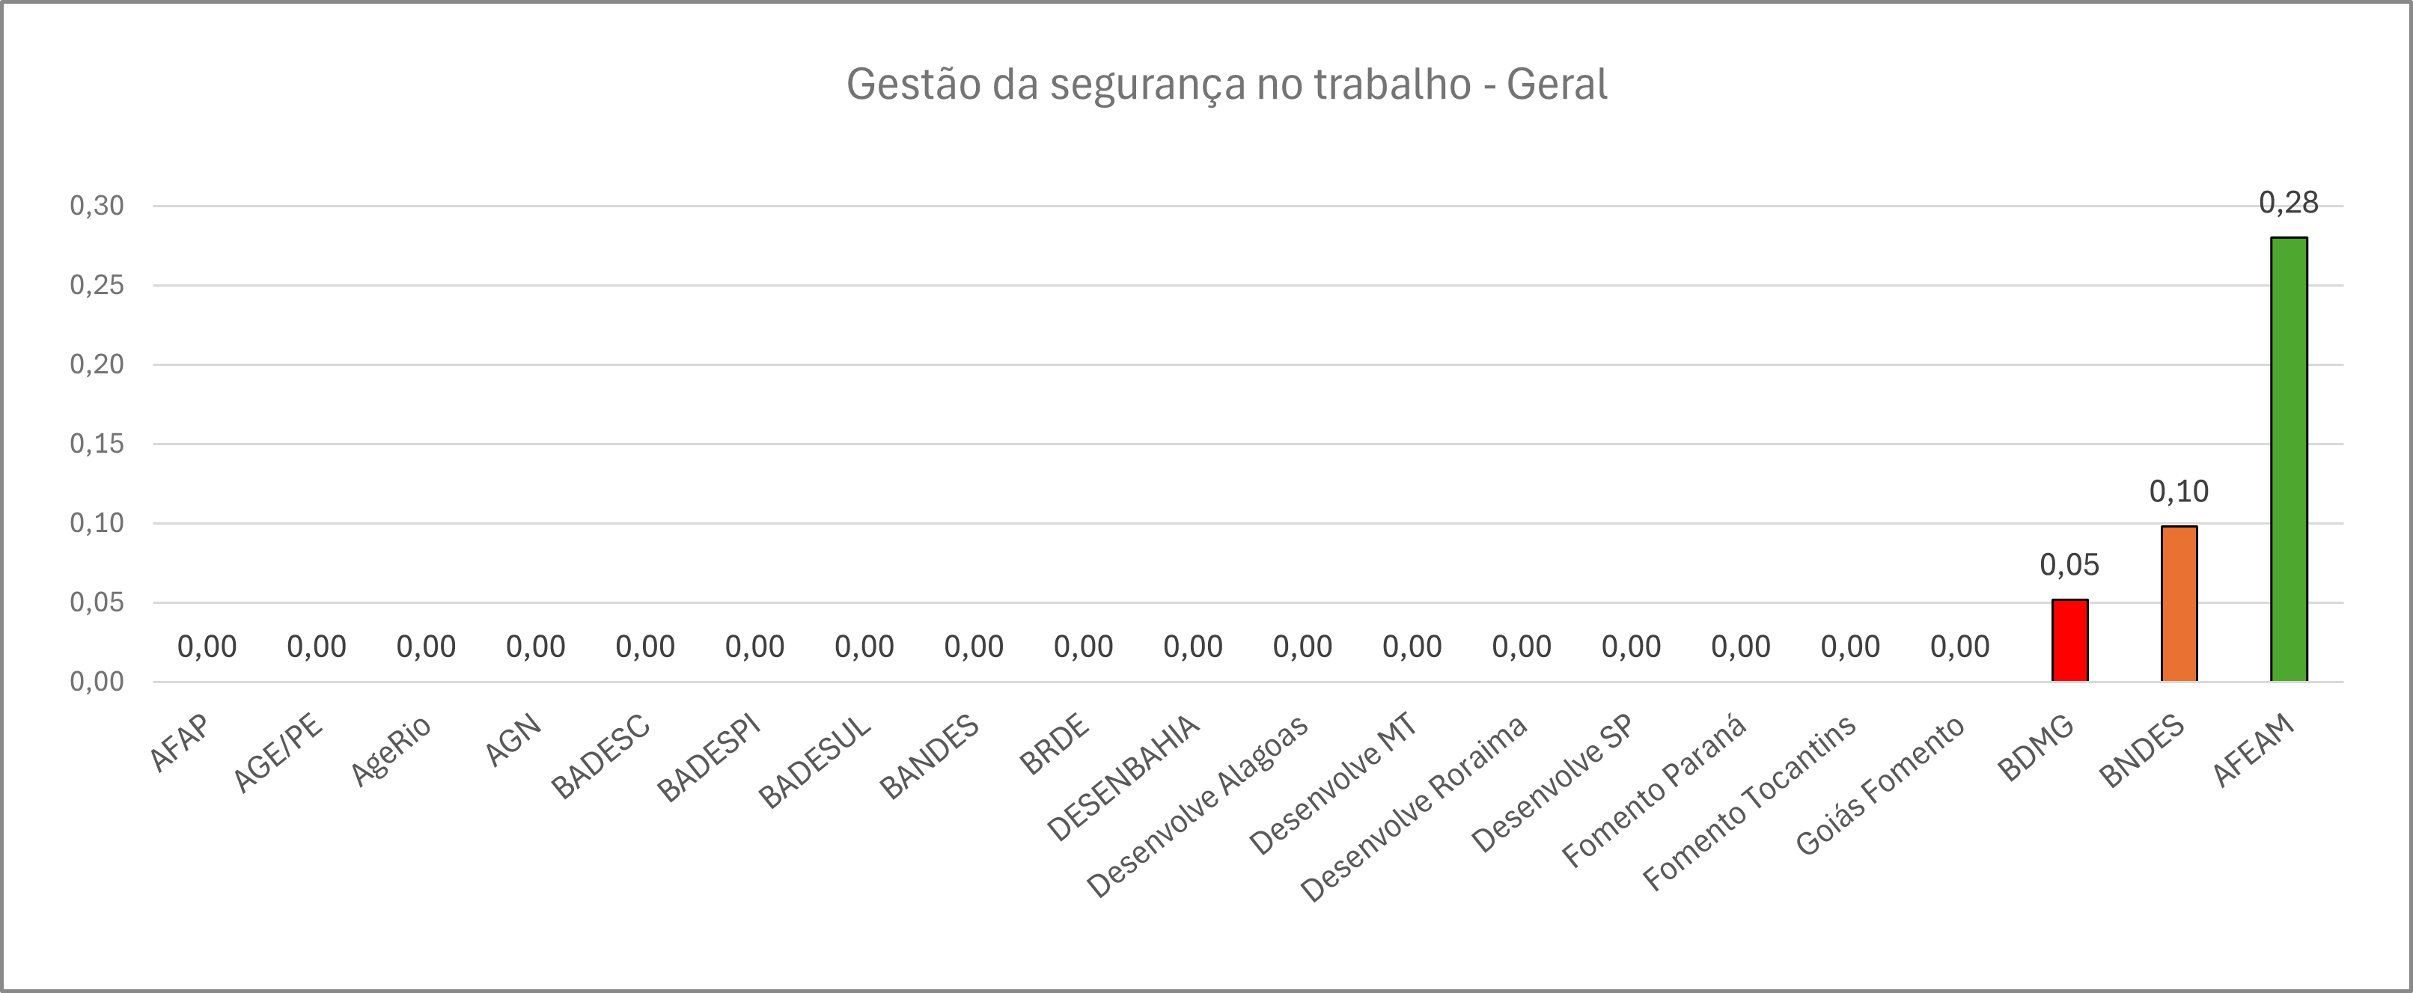Screen dimensions: 2413x993
Task: Click the 0,00 data label above AFAP
Action: [207, 647]
